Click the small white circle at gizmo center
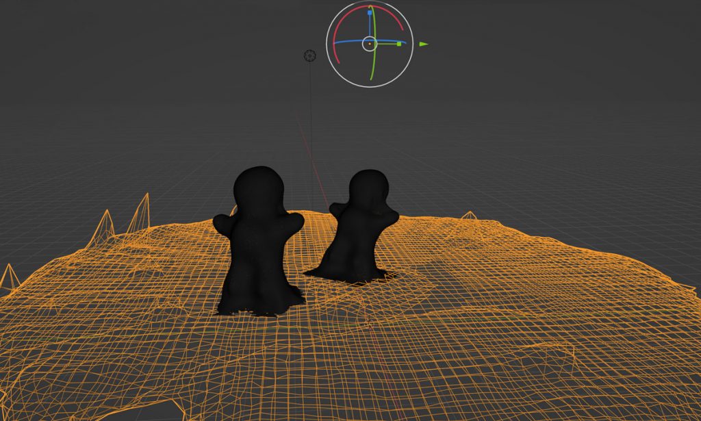 pyautogui.click(x=369, y=44)
